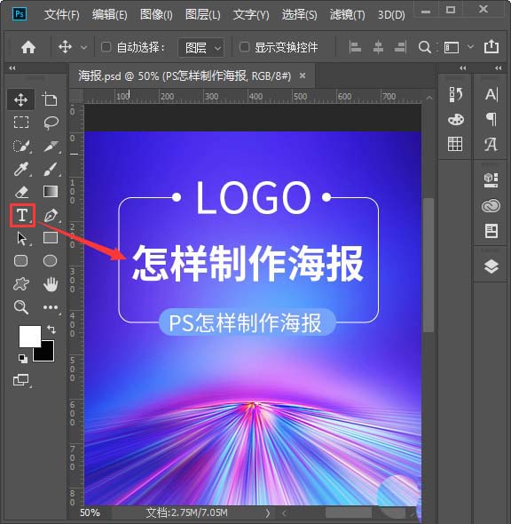Click align left edges icon
The width and height of the screenshot is (511, 524).
tap(355, 47)
